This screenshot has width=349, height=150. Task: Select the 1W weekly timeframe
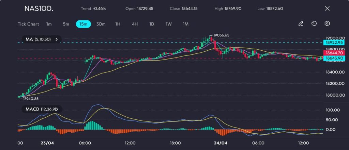point(169,24)
